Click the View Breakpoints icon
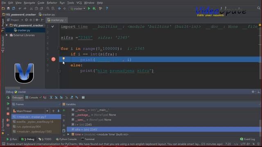 [8, 120]
